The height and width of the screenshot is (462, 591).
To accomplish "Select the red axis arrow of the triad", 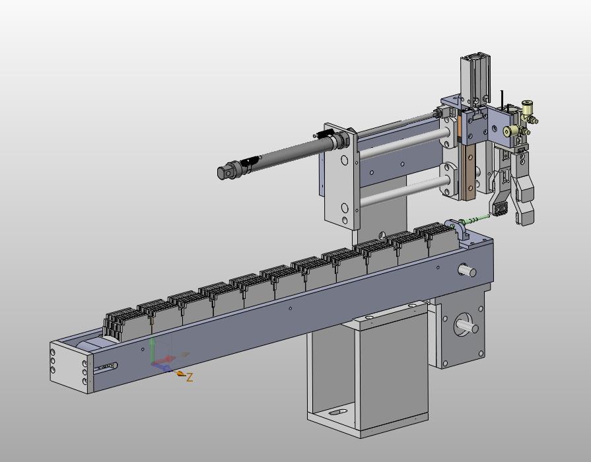I will pyautogui.click(x=164, y=359).
